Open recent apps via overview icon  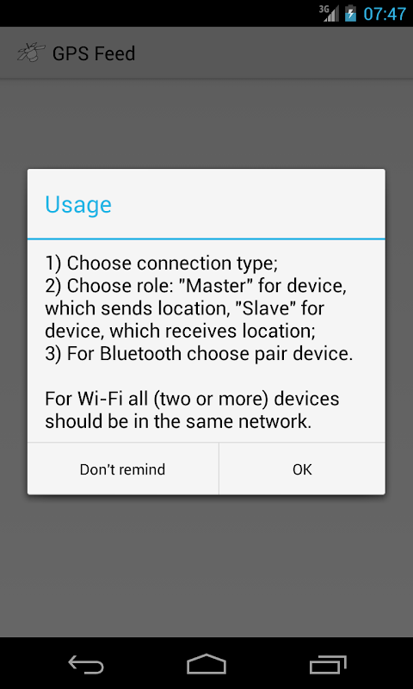[x=328, y=664]
